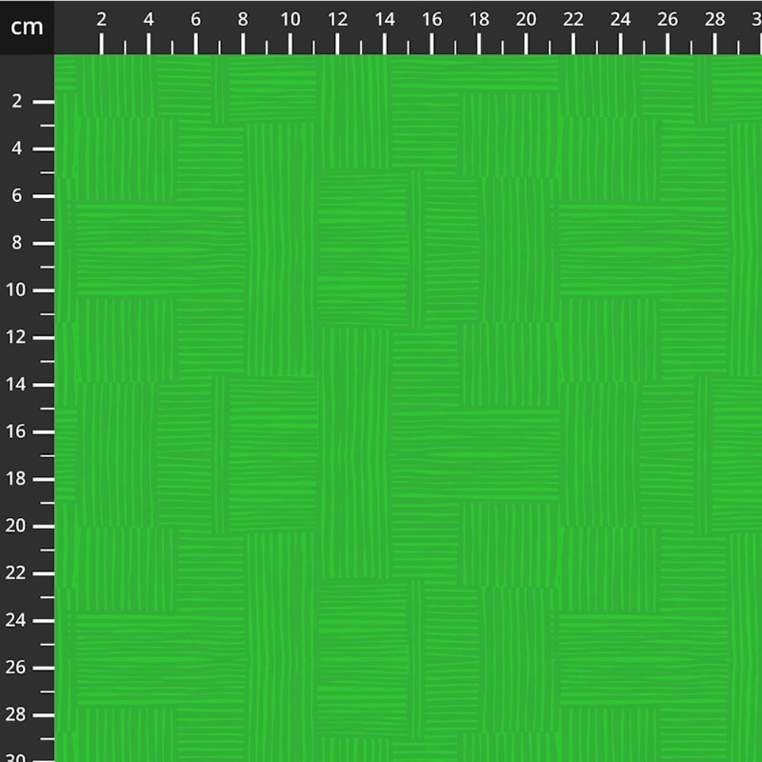Screen dimensions: 762x762
Task: Click the 10 mark on left ruler
Action: point(19,291)
